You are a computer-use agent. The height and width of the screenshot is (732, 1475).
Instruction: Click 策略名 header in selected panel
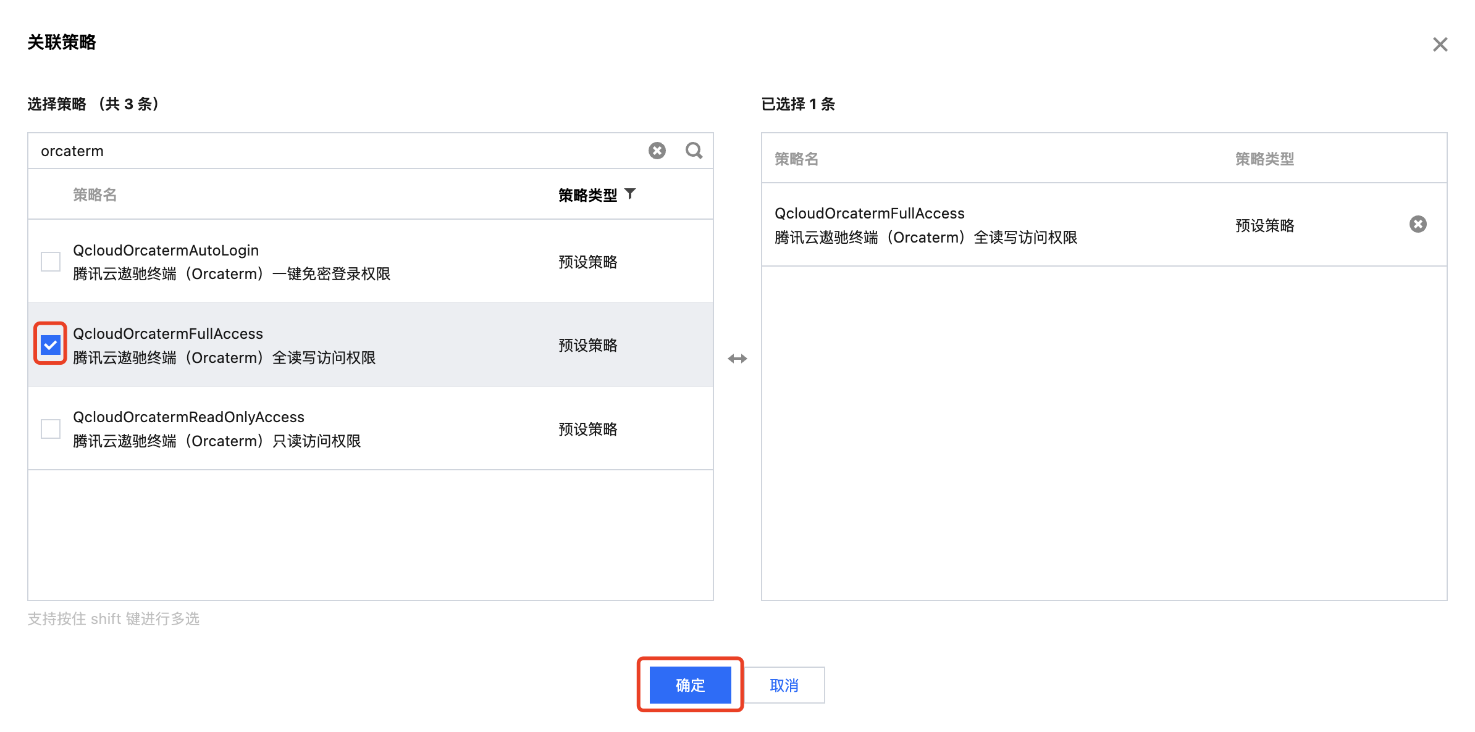797,159
